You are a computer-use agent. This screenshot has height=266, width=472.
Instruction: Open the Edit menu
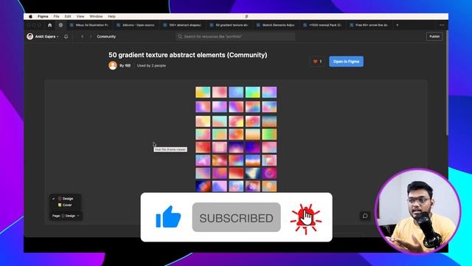68,16
